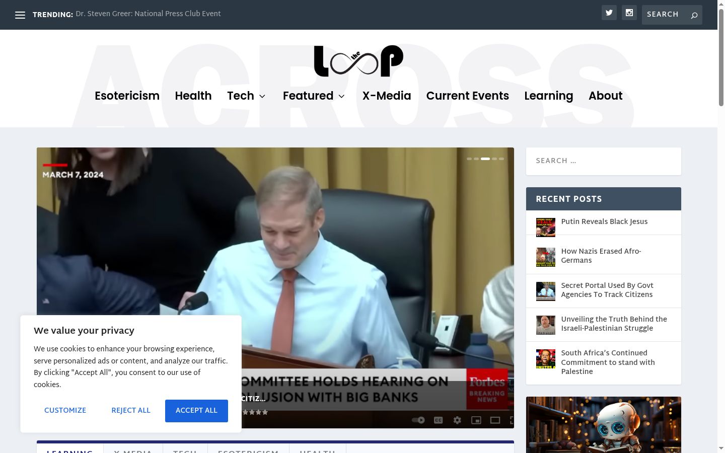This screenshot has height=453, width=725.
Task: Click the magnifier icon in top search
Action: click(x=694, y=15)
